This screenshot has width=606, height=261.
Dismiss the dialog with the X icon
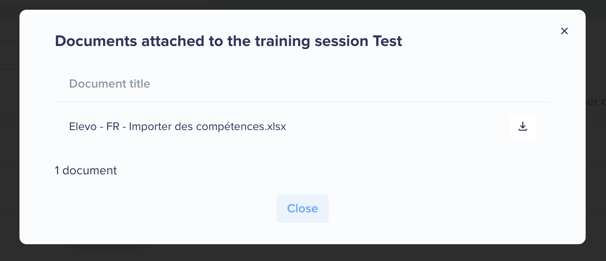564,31
